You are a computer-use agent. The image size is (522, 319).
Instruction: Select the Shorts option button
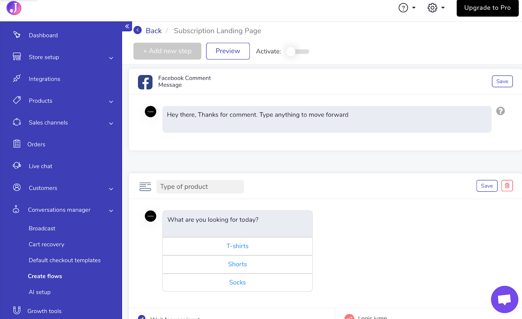(x=238, y=264)
